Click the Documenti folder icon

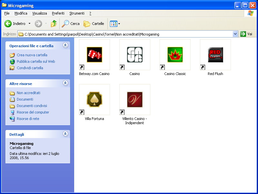(x=12, y=99)
